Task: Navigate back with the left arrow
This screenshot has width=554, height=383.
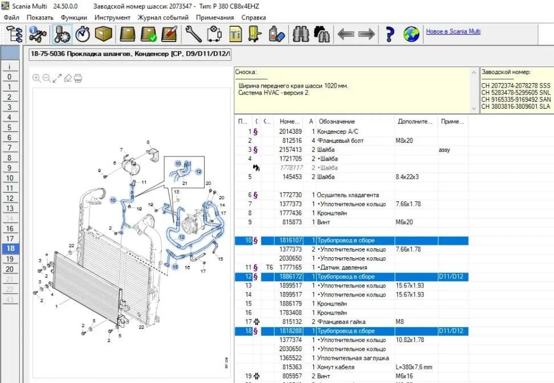Action: (x=345, y=34)
